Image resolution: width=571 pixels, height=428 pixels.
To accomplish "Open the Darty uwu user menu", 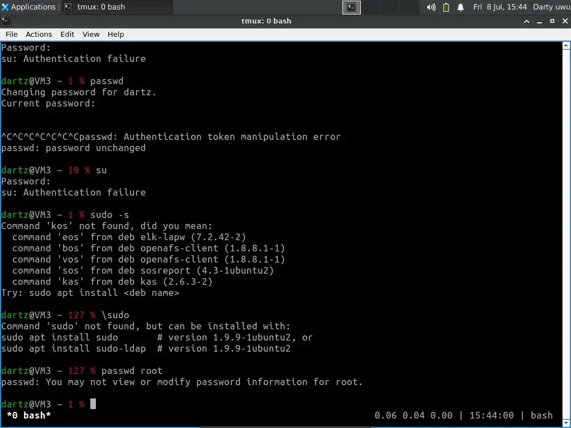I will tap(551, 7).
